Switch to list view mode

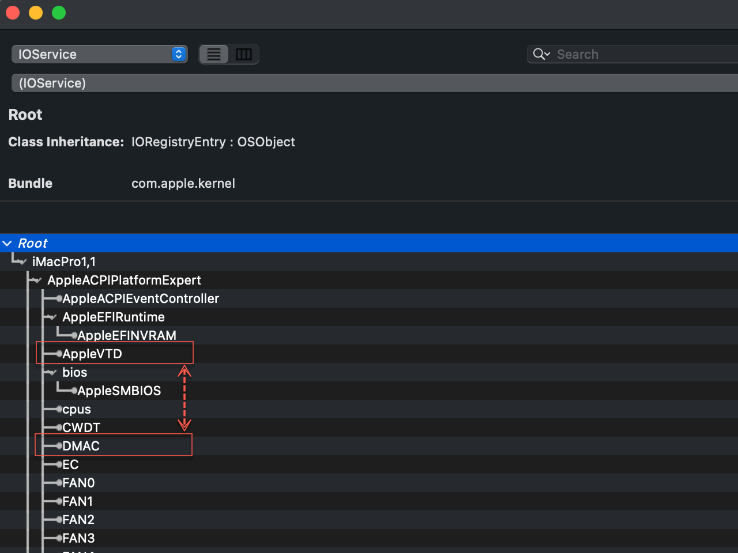(214, 54)
